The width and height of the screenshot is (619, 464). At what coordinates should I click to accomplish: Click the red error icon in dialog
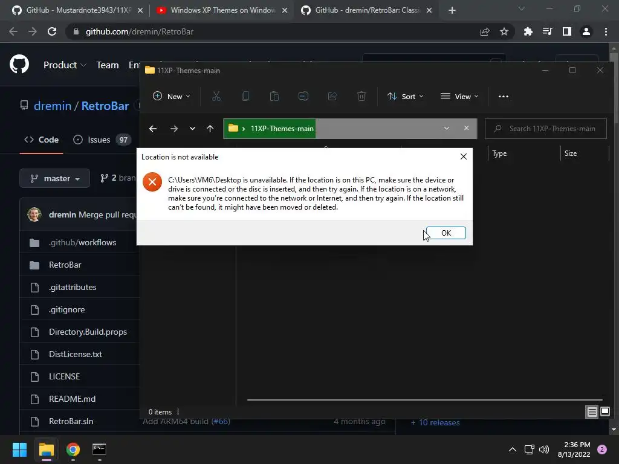(x=152, y=182)
